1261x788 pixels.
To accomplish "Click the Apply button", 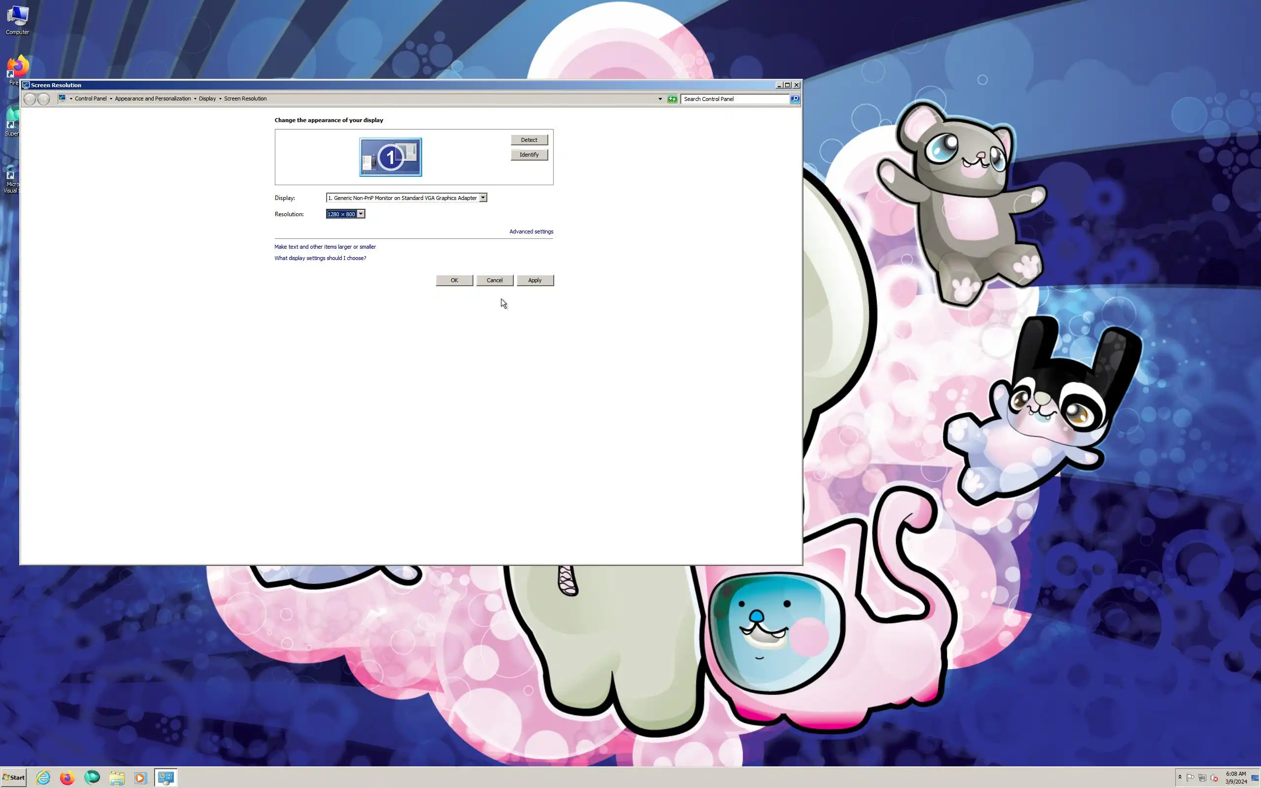I will click(534, 280).
